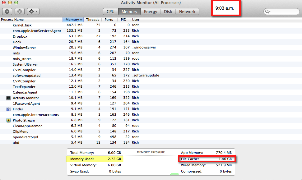Select the Photo Stream process name
This screenshot has width=302, height=180.
[x=24, y=120]
